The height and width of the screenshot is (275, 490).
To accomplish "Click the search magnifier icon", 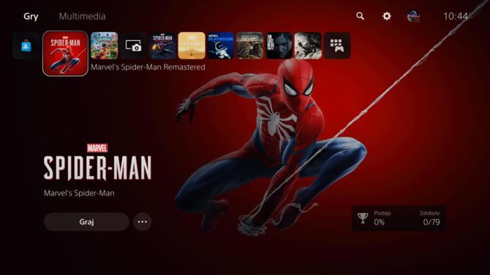I will tap(360, 16).
